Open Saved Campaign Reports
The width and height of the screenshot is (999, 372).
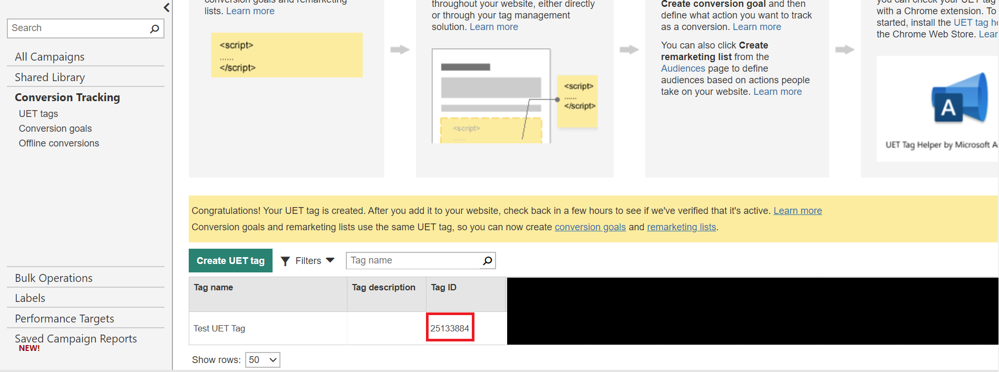(76, 339)
